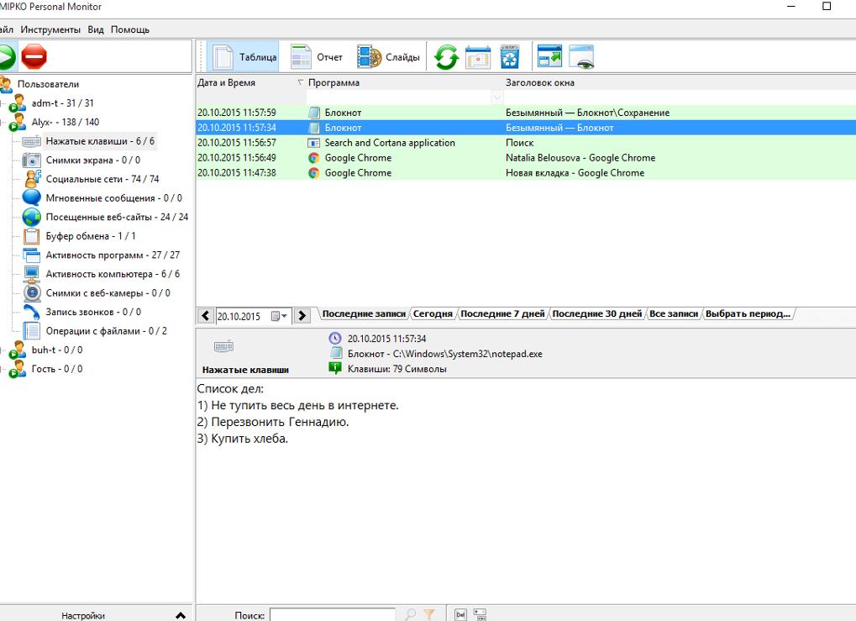
Task: Select user Alyx- in the tree
Action: click(66, 123)
